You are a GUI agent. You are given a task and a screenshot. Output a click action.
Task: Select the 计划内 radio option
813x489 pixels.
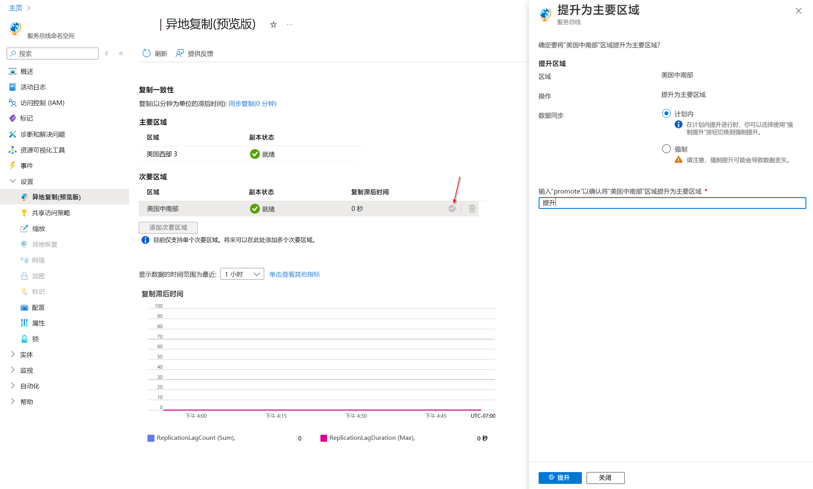click(x=666, y=114)
